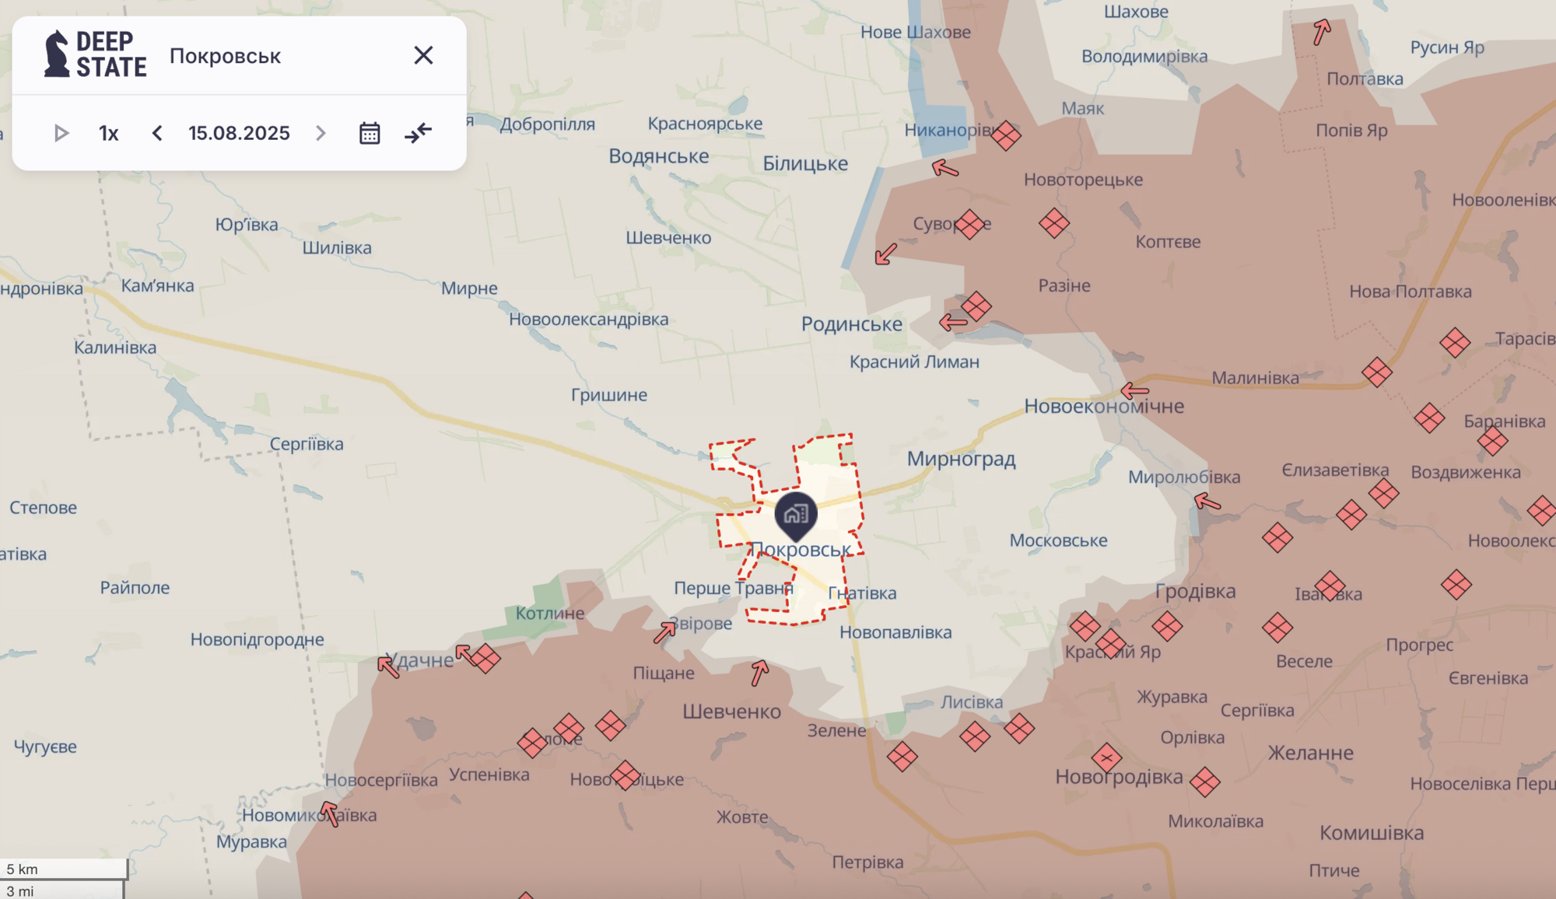Click the DeepState logo
Viewport: 1556px width, 899px height.
(x=95, y=54)
